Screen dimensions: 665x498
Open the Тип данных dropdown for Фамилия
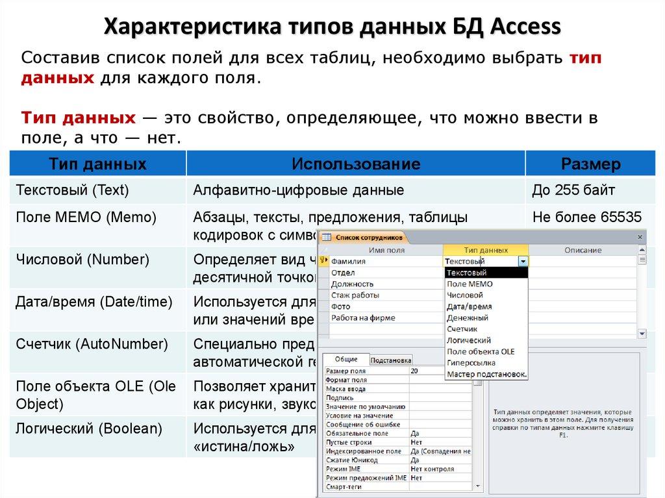(522, 262)
